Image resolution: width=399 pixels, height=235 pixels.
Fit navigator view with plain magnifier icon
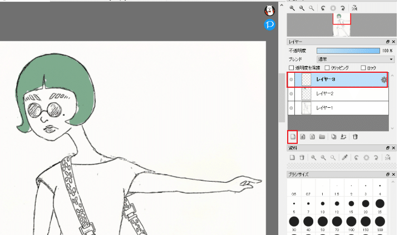coord(312,8)
